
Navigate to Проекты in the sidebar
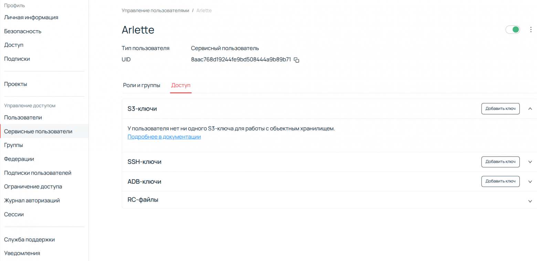(15, 84)
